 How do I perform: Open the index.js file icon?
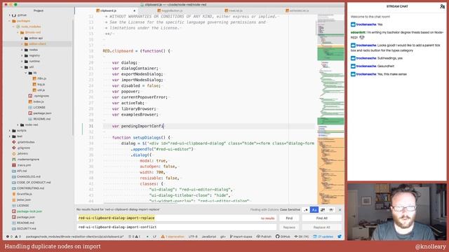click(x=30, y=101)
